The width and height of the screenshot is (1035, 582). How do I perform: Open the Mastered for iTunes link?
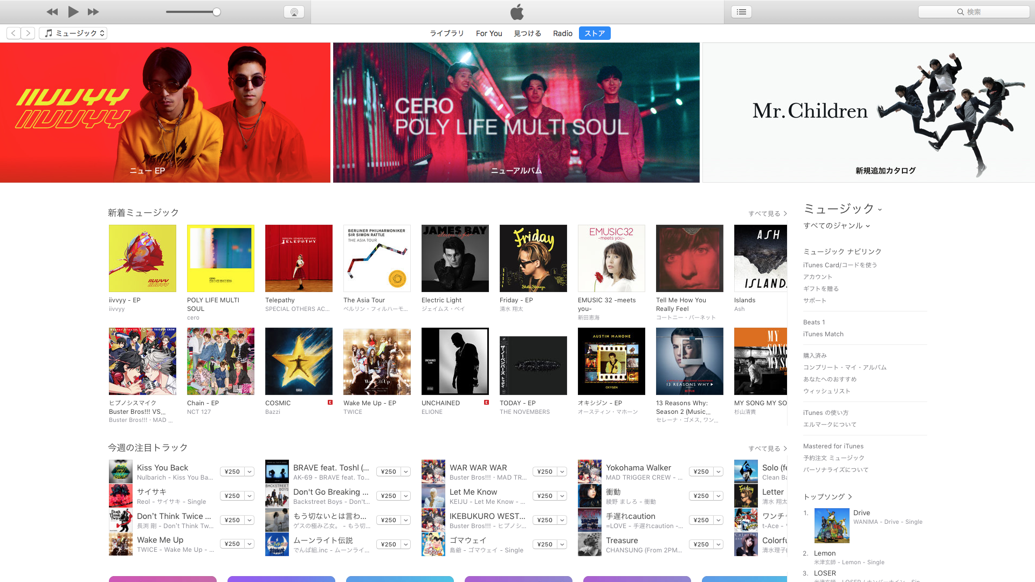(x=833, y=446)
